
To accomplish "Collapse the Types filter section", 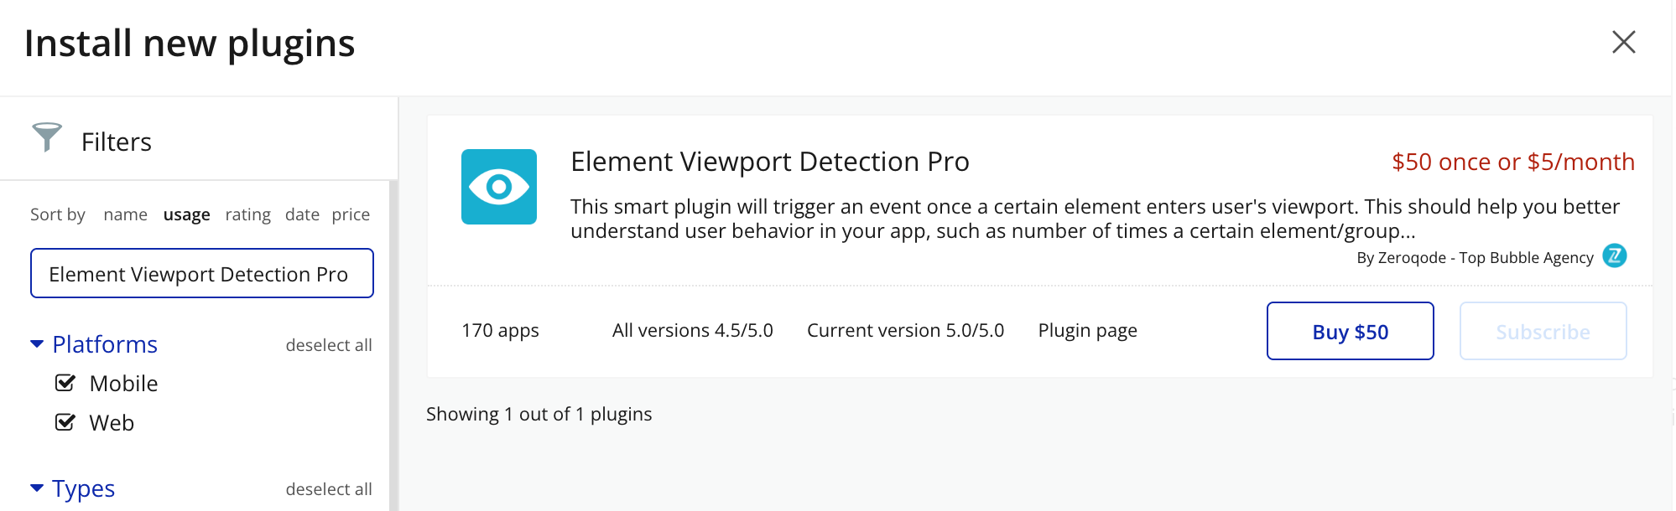I will pos(37,488).
